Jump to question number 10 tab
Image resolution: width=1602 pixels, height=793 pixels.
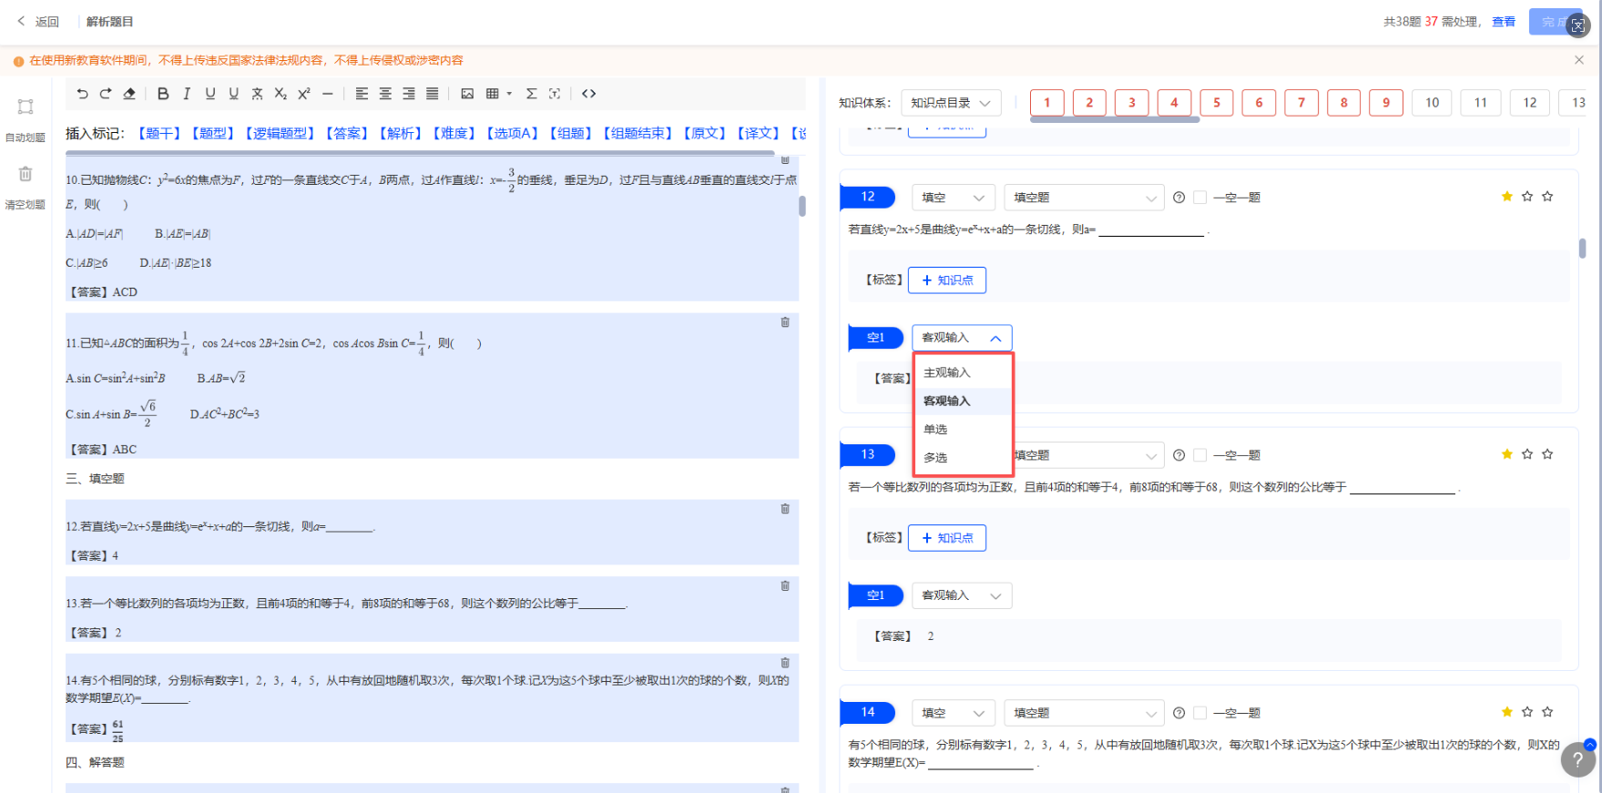coord(1433,103)
